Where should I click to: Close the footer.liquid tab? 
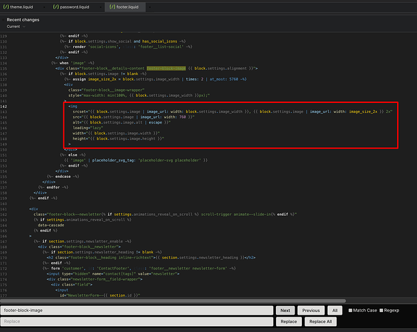(149, 6)
